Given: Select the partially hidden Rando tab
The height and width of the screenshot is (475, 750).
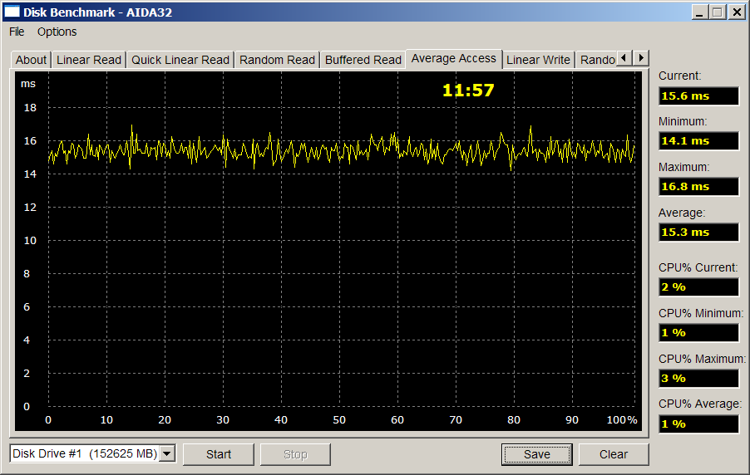Looking at the screenshot, I should (597, 60).
